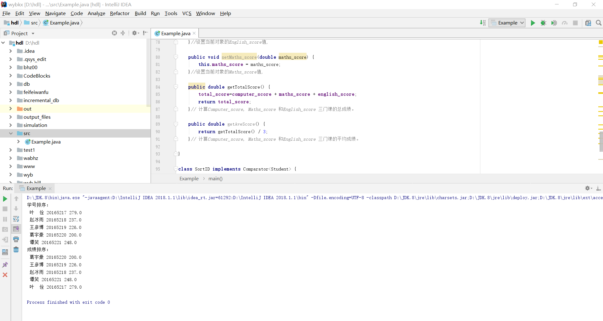Expand the wyb folder

[11, 175]
